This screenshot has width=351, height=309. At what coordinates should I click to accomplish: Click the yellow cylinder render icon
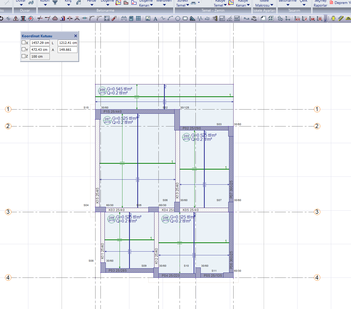pos(333,19)
